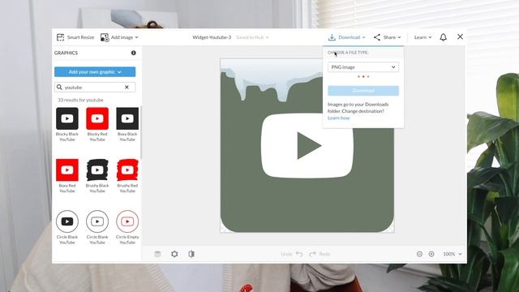Expand Add your own graphic button
The image size is (519, 292).
tap(95, 72)
